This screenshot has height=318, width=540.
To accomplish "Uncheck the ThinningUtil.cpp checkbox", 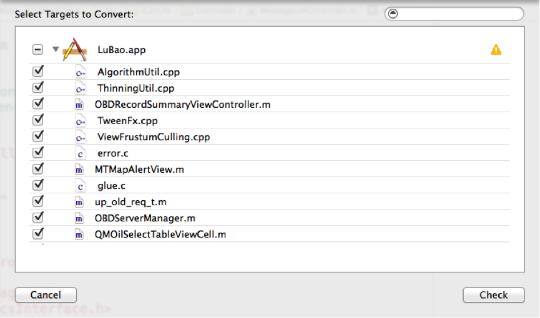I will click(38, 88).
